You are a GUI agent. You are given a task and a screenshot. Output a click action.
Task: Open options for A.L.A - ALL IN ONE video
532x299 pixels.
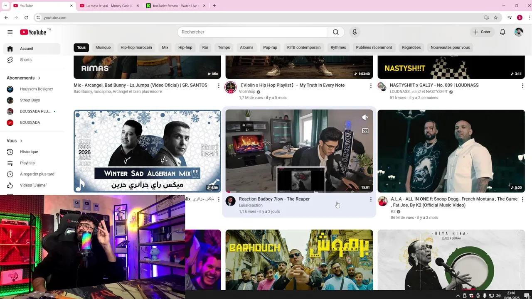[x=522, y=199]
